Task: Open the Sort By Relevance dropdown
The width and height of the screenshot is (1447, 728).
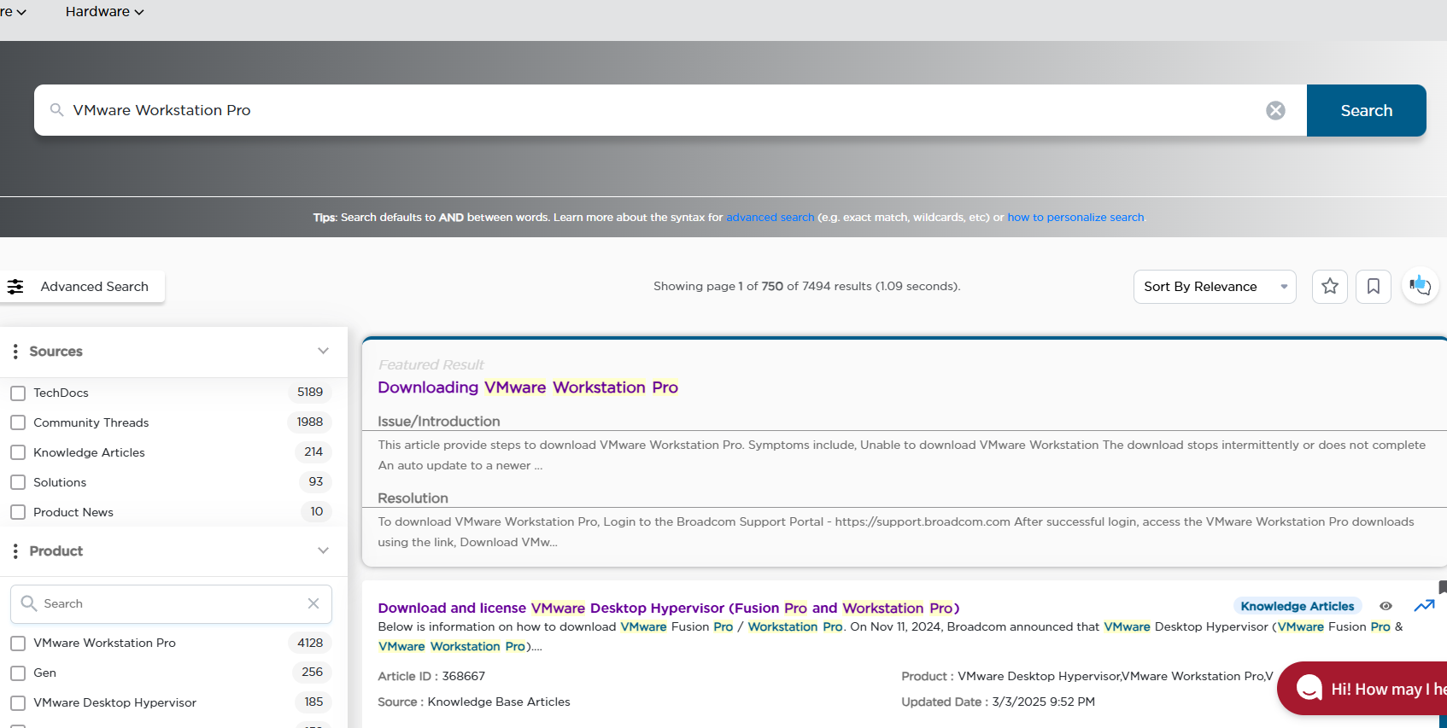Action: click(x=1215, y=287)
